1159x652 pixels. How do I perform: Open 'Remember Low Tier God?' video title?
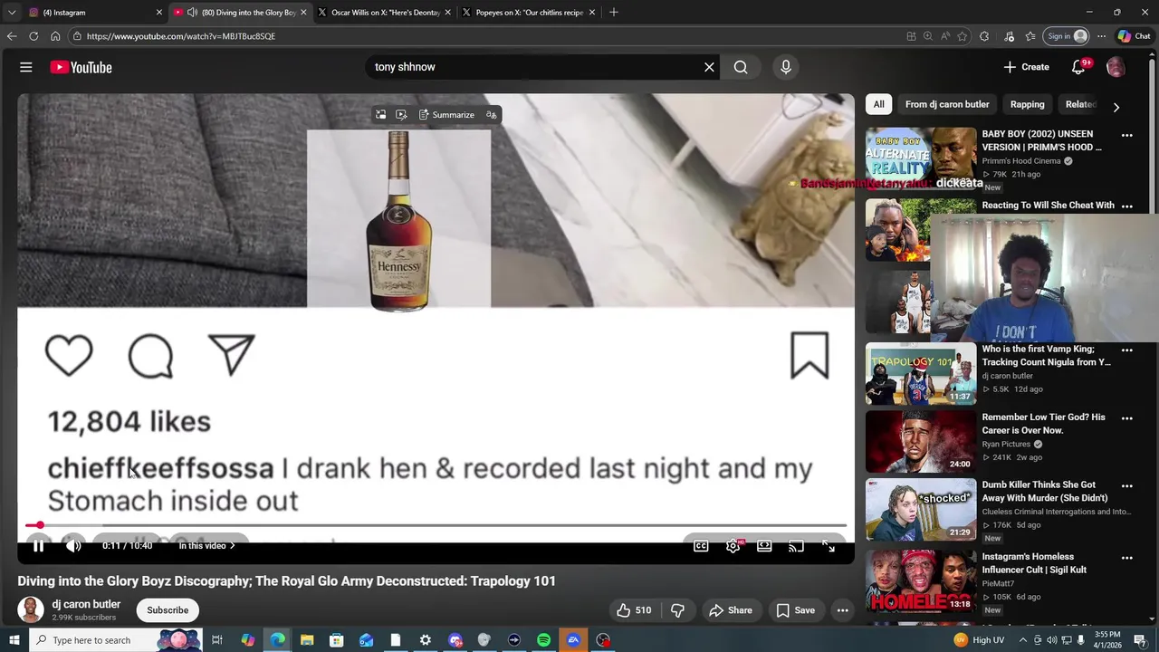(x=1043, y=424)
